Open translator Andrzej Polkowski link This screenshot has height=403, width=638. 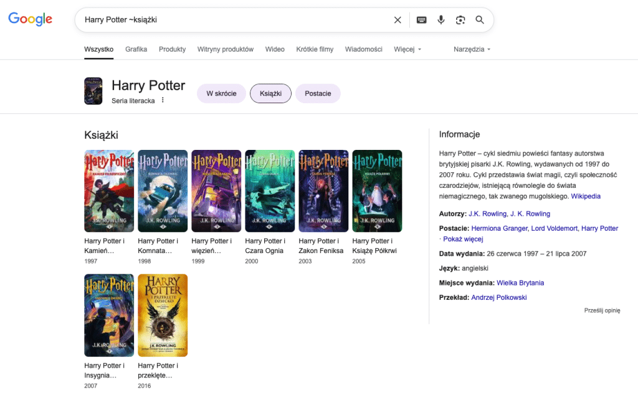pyautogui.click(x=499, y=297)
